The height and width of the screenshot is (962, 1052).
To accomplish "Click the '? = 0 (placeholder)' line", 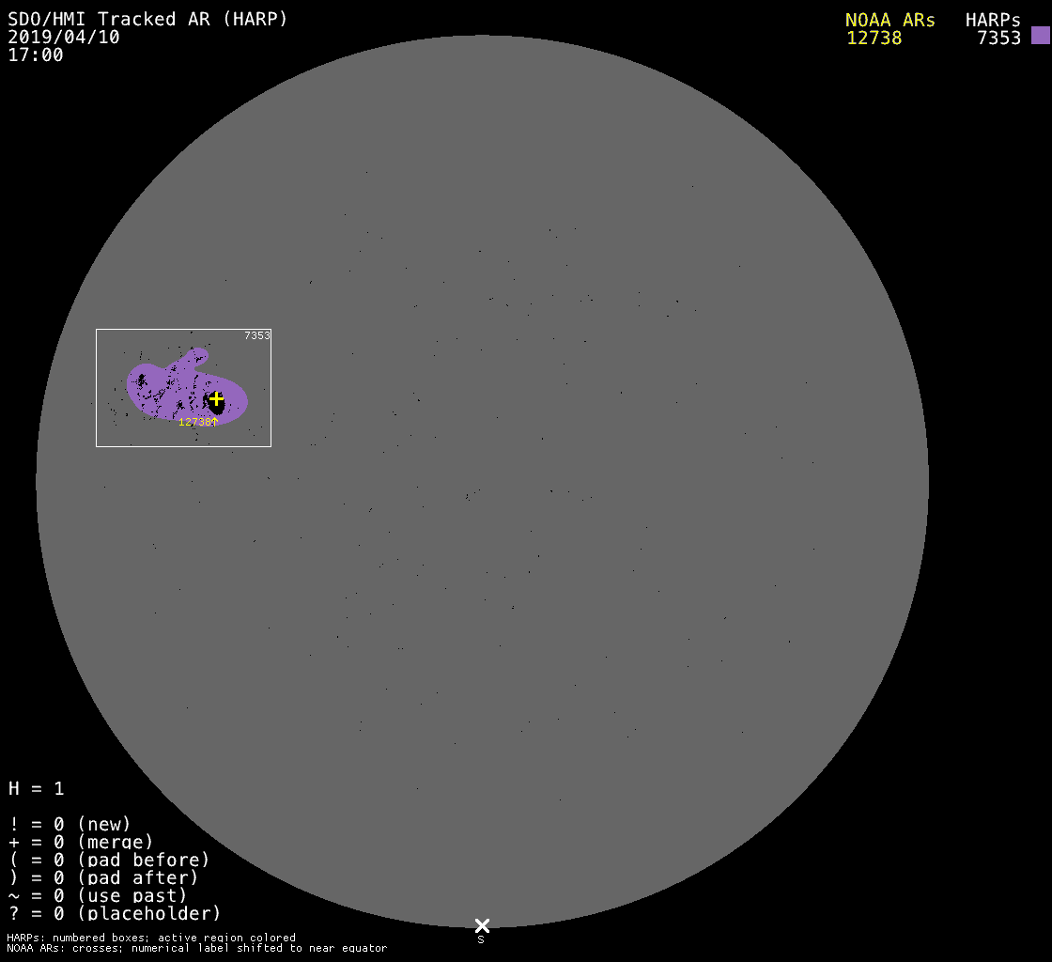I will [115, 912].
